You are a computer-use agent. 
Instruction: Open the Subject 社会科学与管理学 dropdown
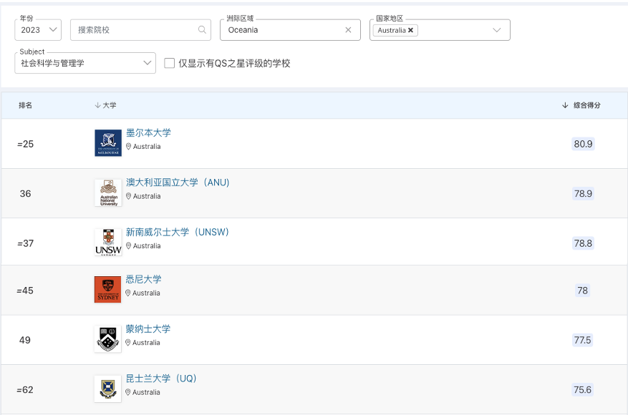click(85, 63)
